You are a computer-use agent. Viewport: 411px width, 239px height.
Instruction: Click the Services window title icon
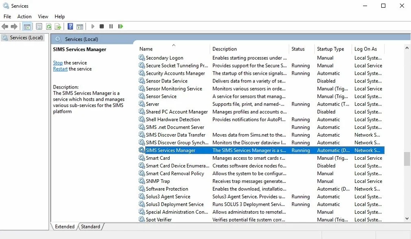point(6,6)
